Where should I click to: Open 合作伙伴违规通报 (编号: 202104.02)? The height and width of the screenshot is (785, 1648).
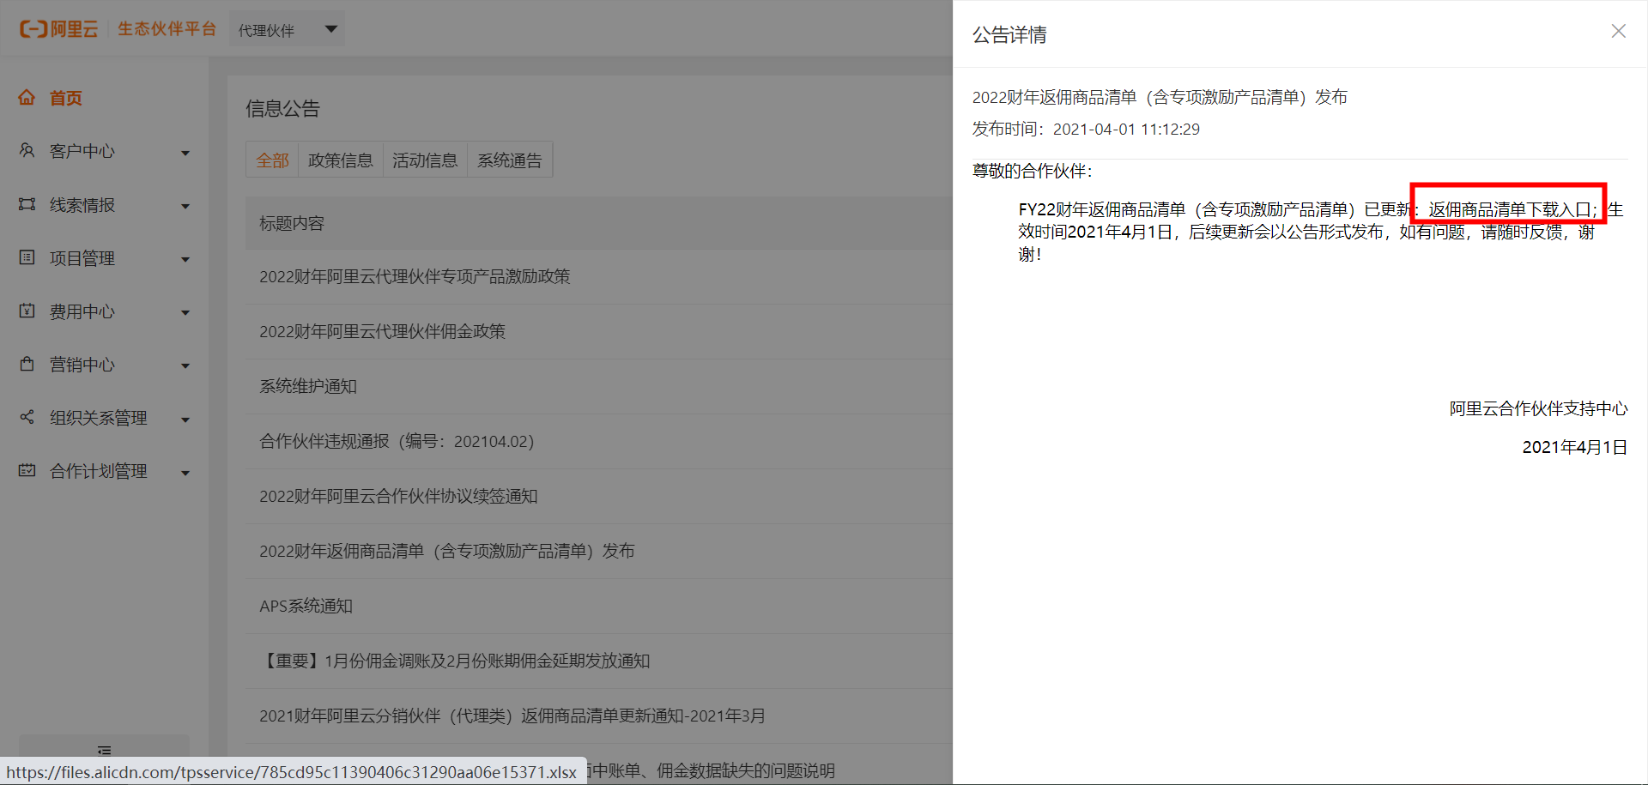397,441
